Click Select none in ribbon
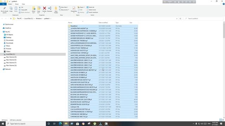Screen dimensions: 225x126 click(91, 10)
